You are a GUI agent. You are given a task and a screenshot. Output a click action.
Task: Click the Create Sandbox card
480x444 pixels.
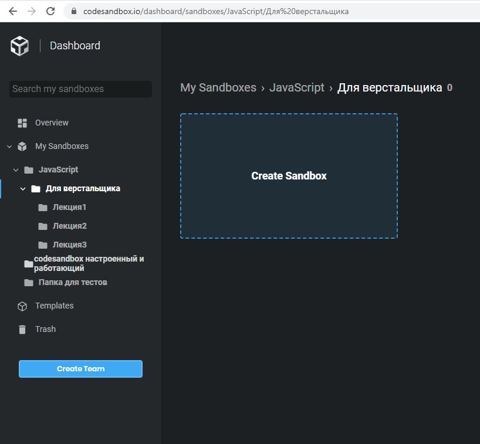point(289,176)
